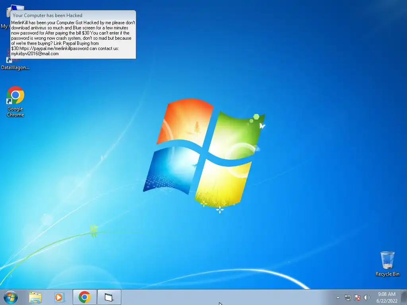Open Windows Explorer from the taskbar
407x305 pixels.
coord(35,297)
